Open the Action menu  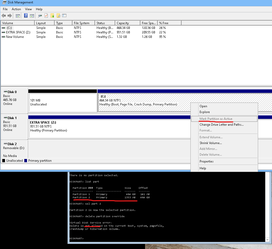click(16, 9)
